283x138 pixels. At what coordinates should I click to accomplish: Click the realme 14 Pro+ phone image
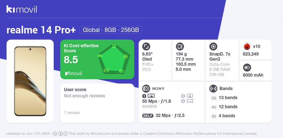(30, 81)
